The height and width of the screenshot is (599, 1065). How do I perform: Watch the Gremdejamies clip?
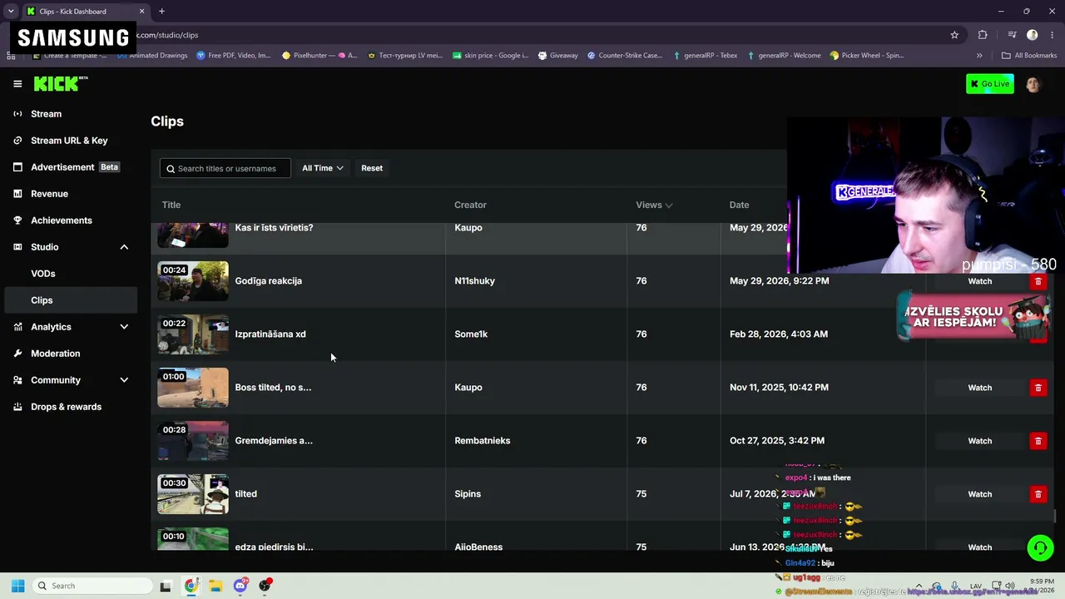pos(979,441)
